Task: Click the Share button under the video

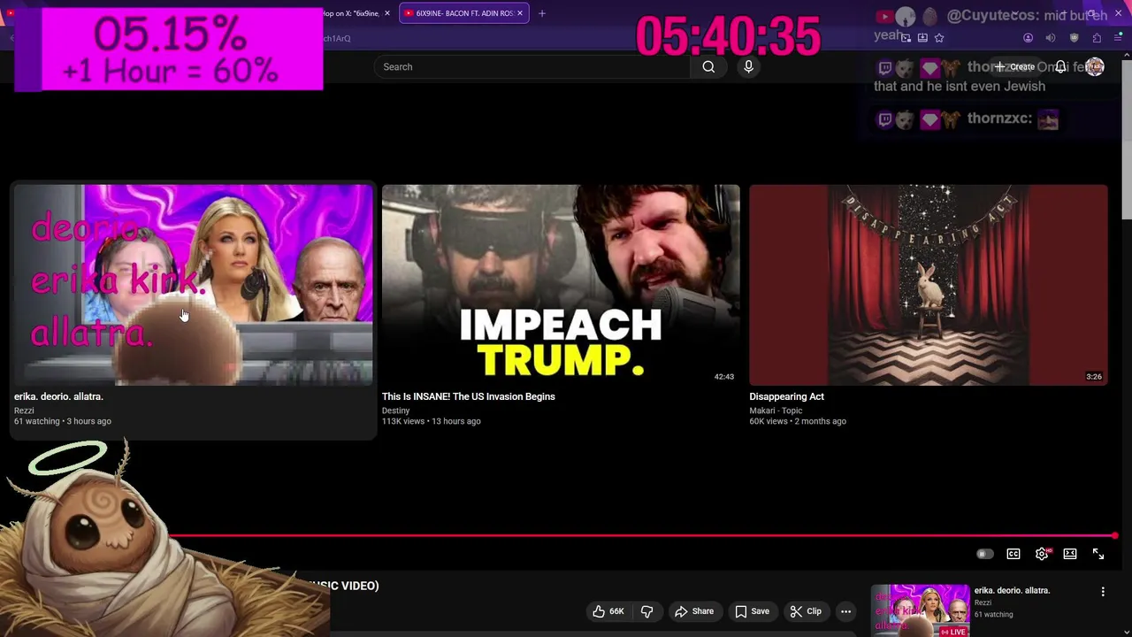Action: [x=694, y=611]
